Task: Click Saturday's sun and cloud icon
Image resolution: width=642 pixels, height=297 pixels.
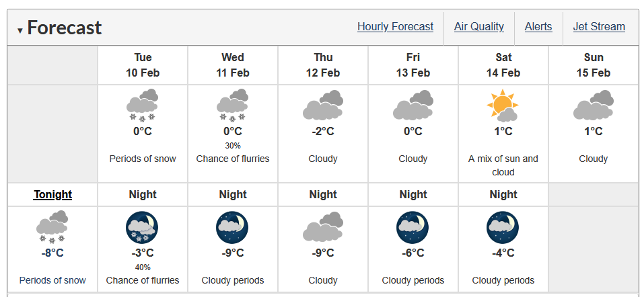Action: (503, 105)
